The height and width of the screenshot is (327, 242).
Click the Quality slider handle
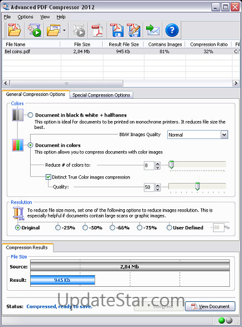[197, 186]
